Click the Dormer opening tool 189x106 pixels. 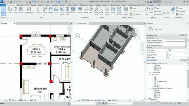pyautogui.click(x=158, y=14)
